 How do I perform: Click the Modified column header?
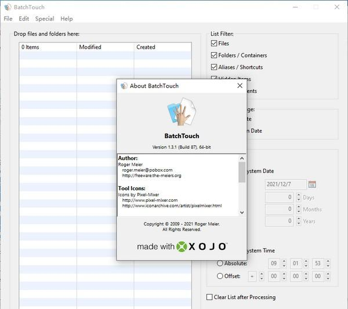pyautogui.click(x=105, y=47)
